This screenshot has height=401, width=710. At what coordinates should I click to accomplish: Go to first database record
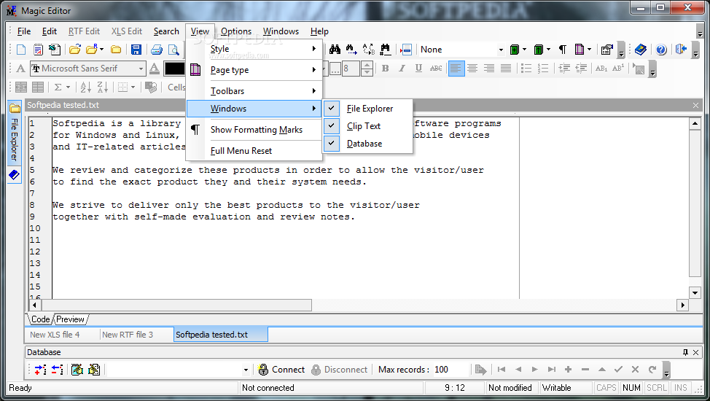(502, 369)
